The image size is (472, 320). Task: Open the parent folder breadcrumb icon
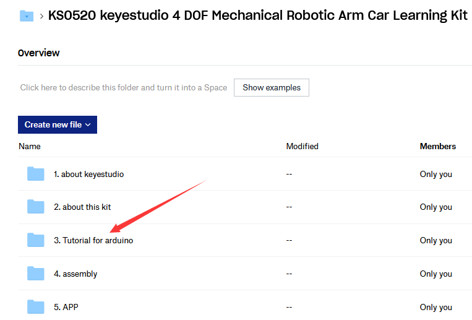point(27,15)
